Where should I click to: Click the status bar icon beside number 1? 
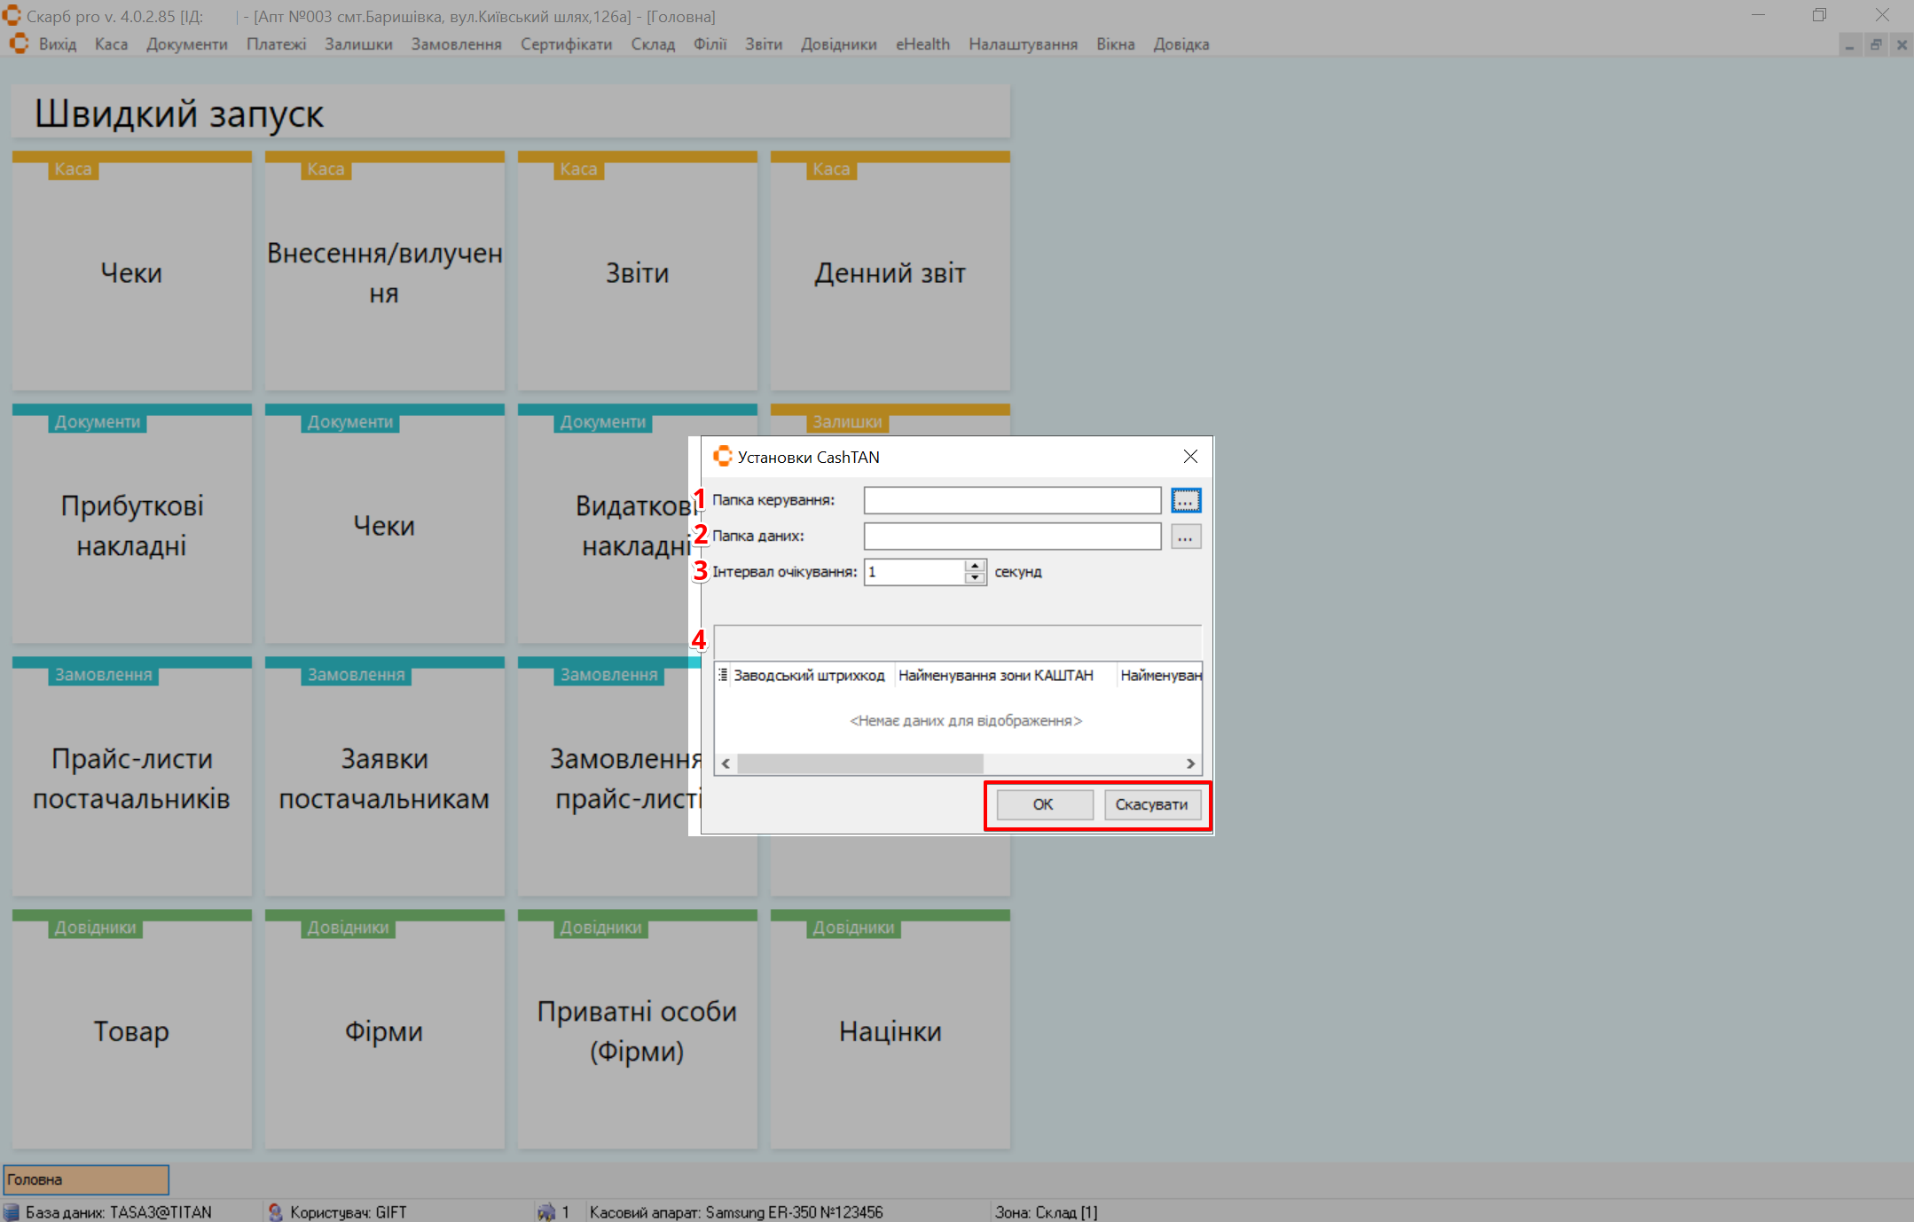(546, 1212)
